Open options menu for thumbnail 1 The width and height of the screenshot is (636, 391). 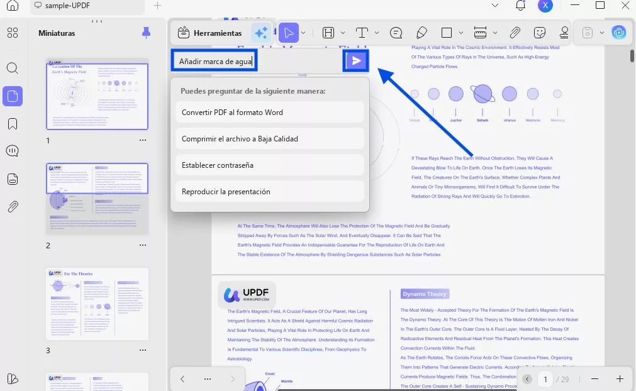[143, 140]
